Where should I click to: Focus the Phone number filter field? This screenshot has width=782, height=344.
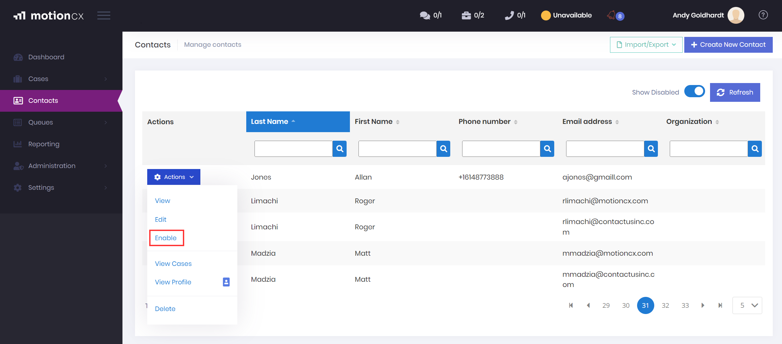click(501, 149)
